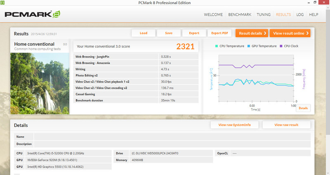Open the HELP tab

[313, 15]
